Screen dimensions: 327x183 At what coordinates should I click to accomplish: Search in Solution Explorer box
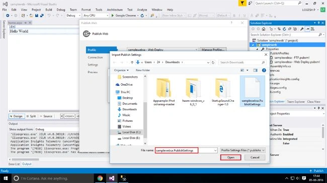[287, 35]
